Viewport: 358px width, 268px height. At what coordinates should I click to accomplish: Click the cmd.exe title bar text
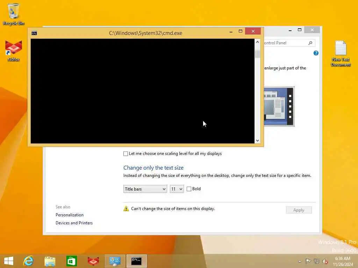[x=145, y=33]
